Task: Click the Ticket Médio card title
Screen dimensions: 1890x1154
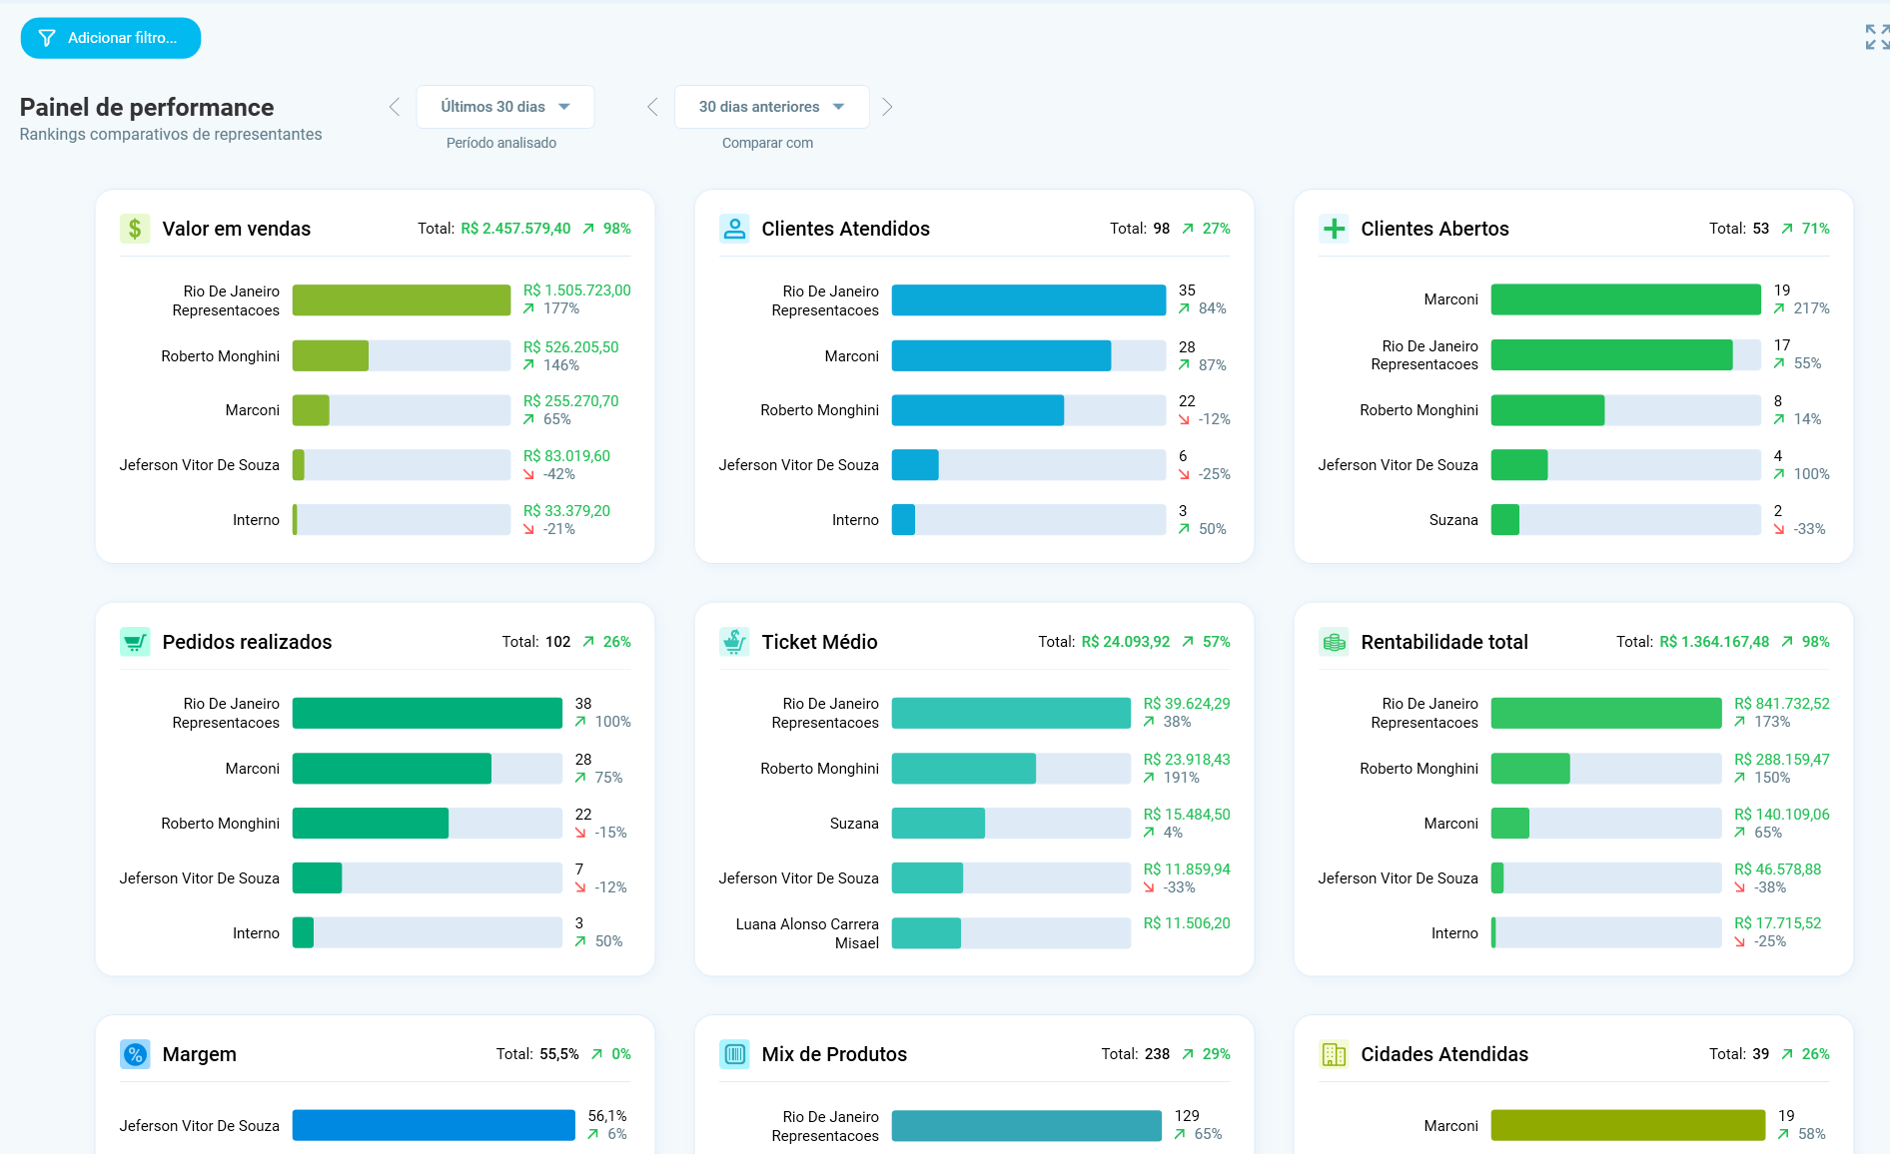Action: [819, 642]
